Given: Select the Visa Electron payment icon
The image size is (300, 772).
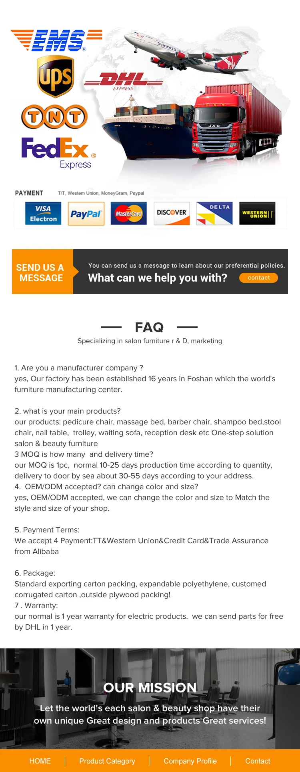Looking at the screenshot, I should pos(43,214).
